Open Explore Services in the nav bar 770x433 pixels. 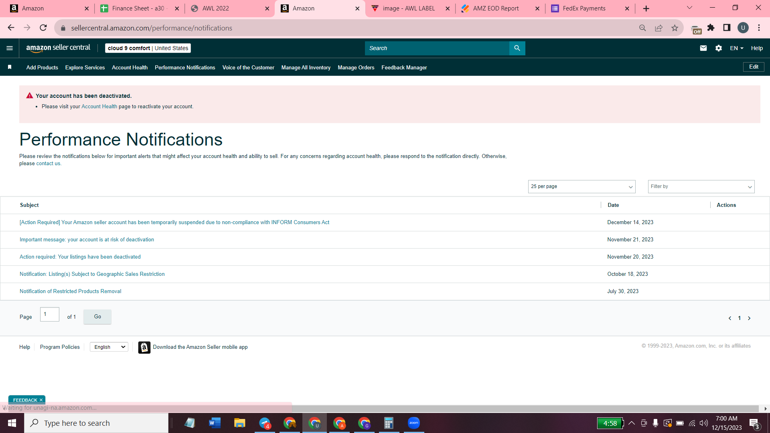point(85,67)
